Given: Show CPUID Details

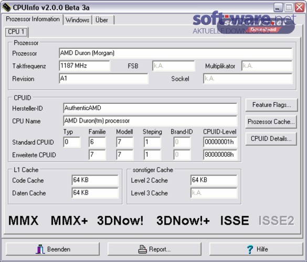Looking at the screenshot, I should pos(271,139).
